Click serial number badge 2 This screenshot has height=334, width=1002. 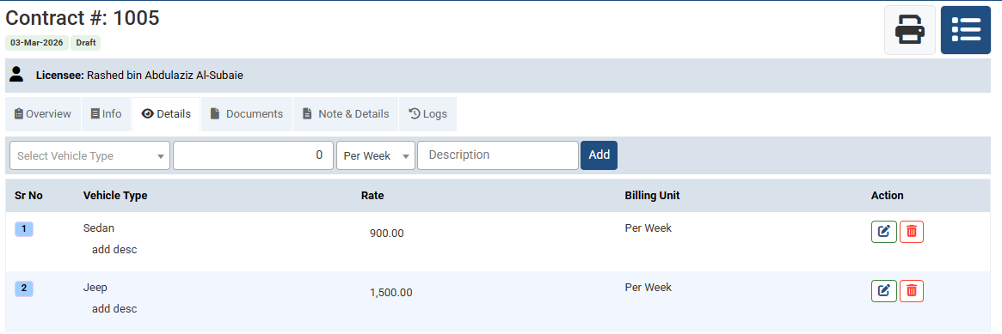click(23, 288)
